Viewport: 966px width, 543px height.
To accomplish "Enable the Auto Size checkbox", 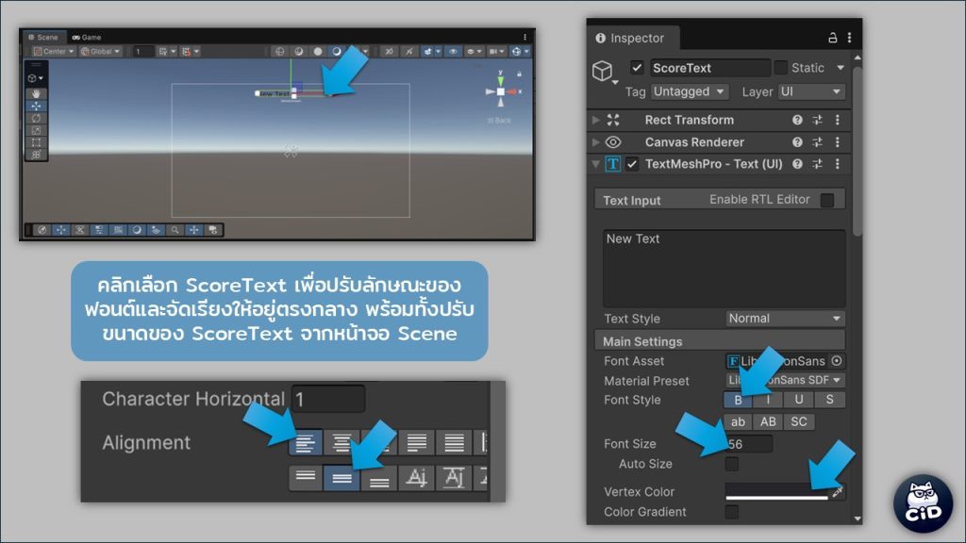I will click(732, 464).
